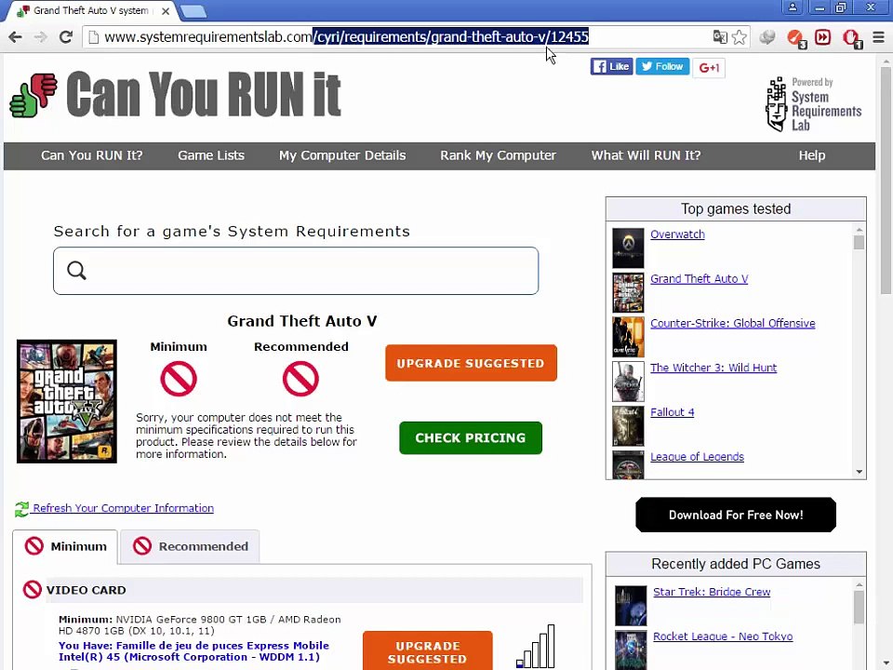Screen dimensions: 893x670
Task: Open a new browser tab
Action: (193, 11)
